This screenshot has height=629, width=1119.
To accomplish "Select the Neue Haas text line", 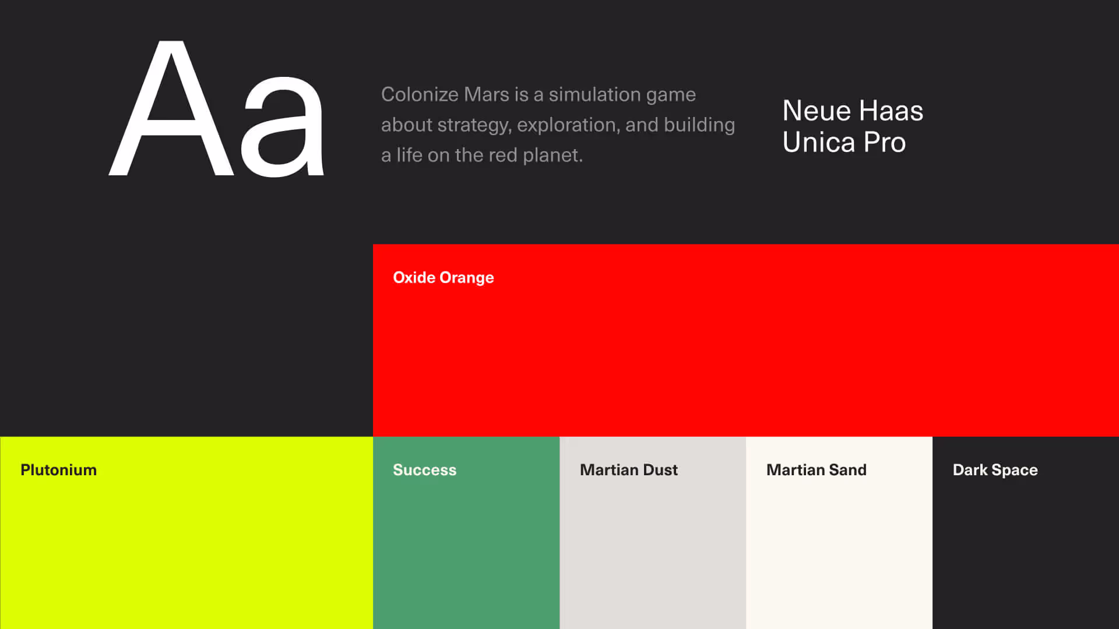I will pos(852,111).
